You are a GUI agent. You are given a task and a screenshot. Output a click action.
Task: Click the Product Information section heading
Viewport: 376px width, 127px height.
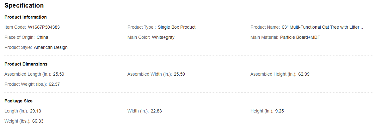pyautogui.click(x=26, y=17)
